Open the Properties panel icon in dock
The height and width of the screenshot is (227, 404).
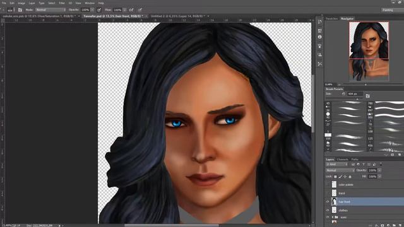click(x=320, y=30)
